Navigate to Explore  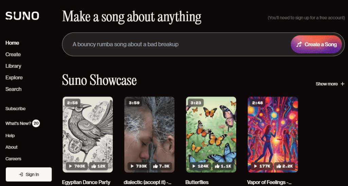(x=14, y=78)
